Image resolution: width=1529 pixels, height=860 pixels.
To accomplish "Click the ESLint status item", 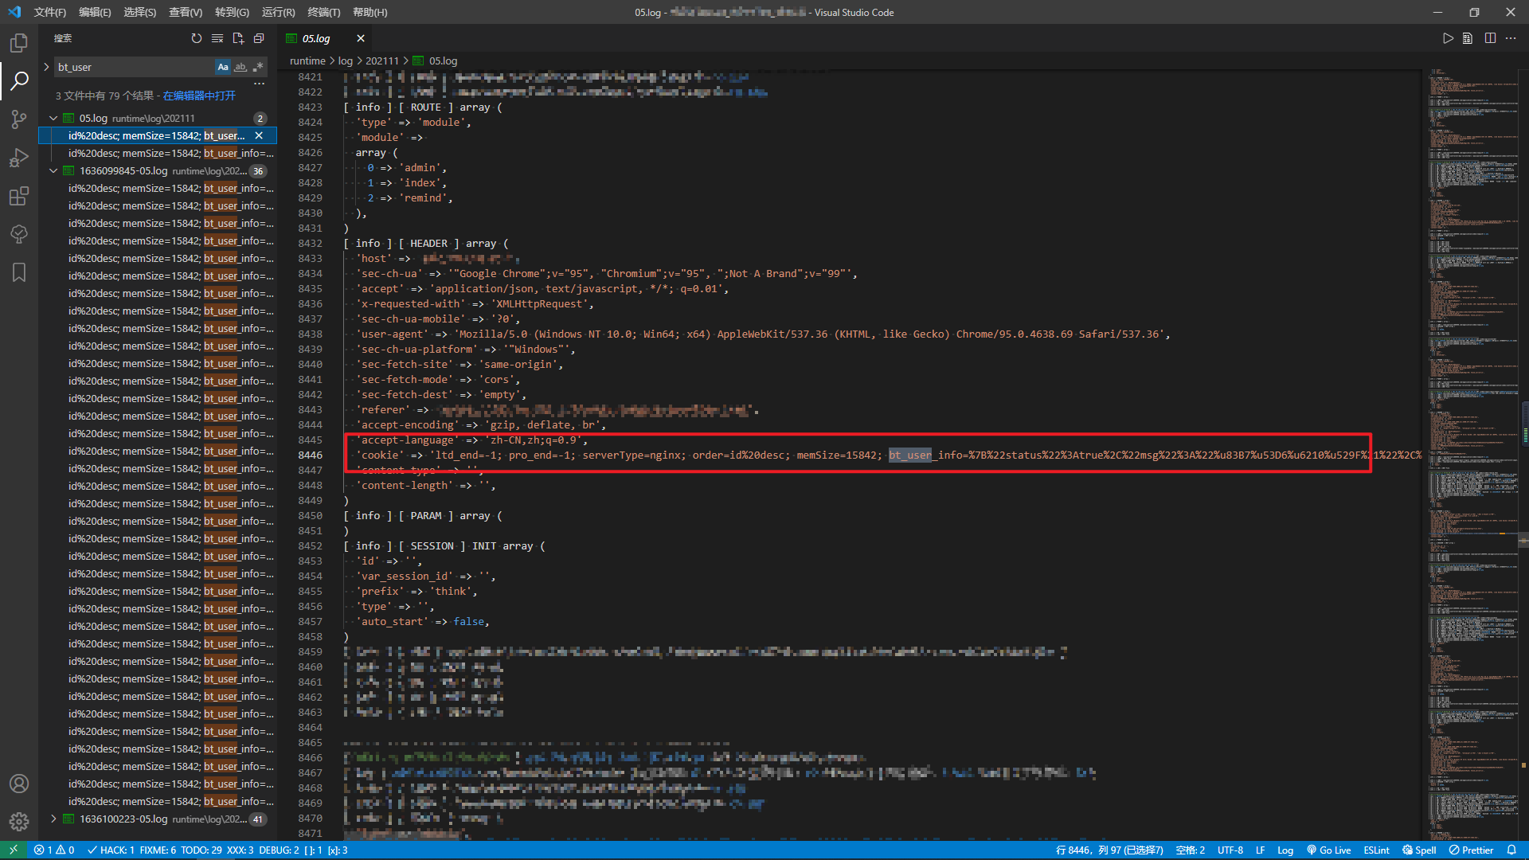I will pos(1376,850).
